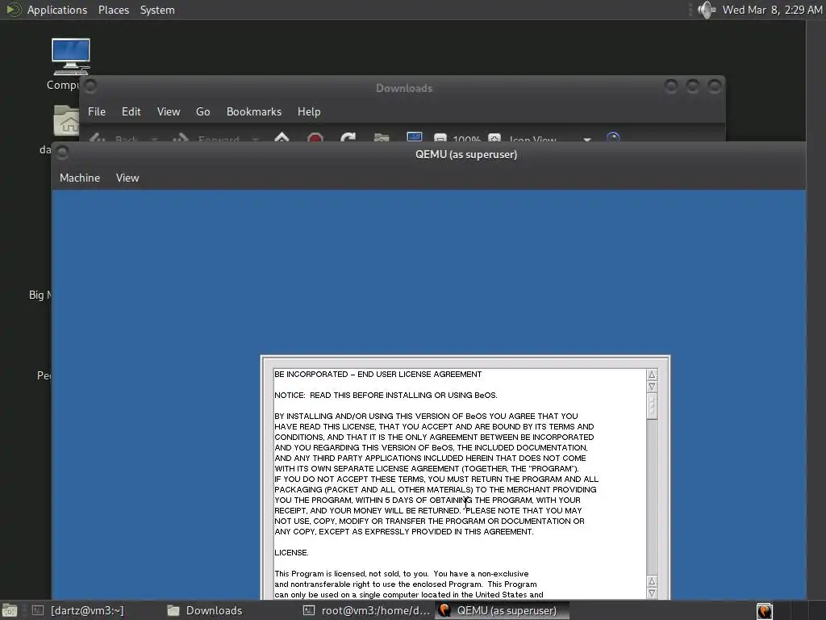Open the Edit menu in Downloads window
This screenshot has height=620, width=826.
(131, 111)
